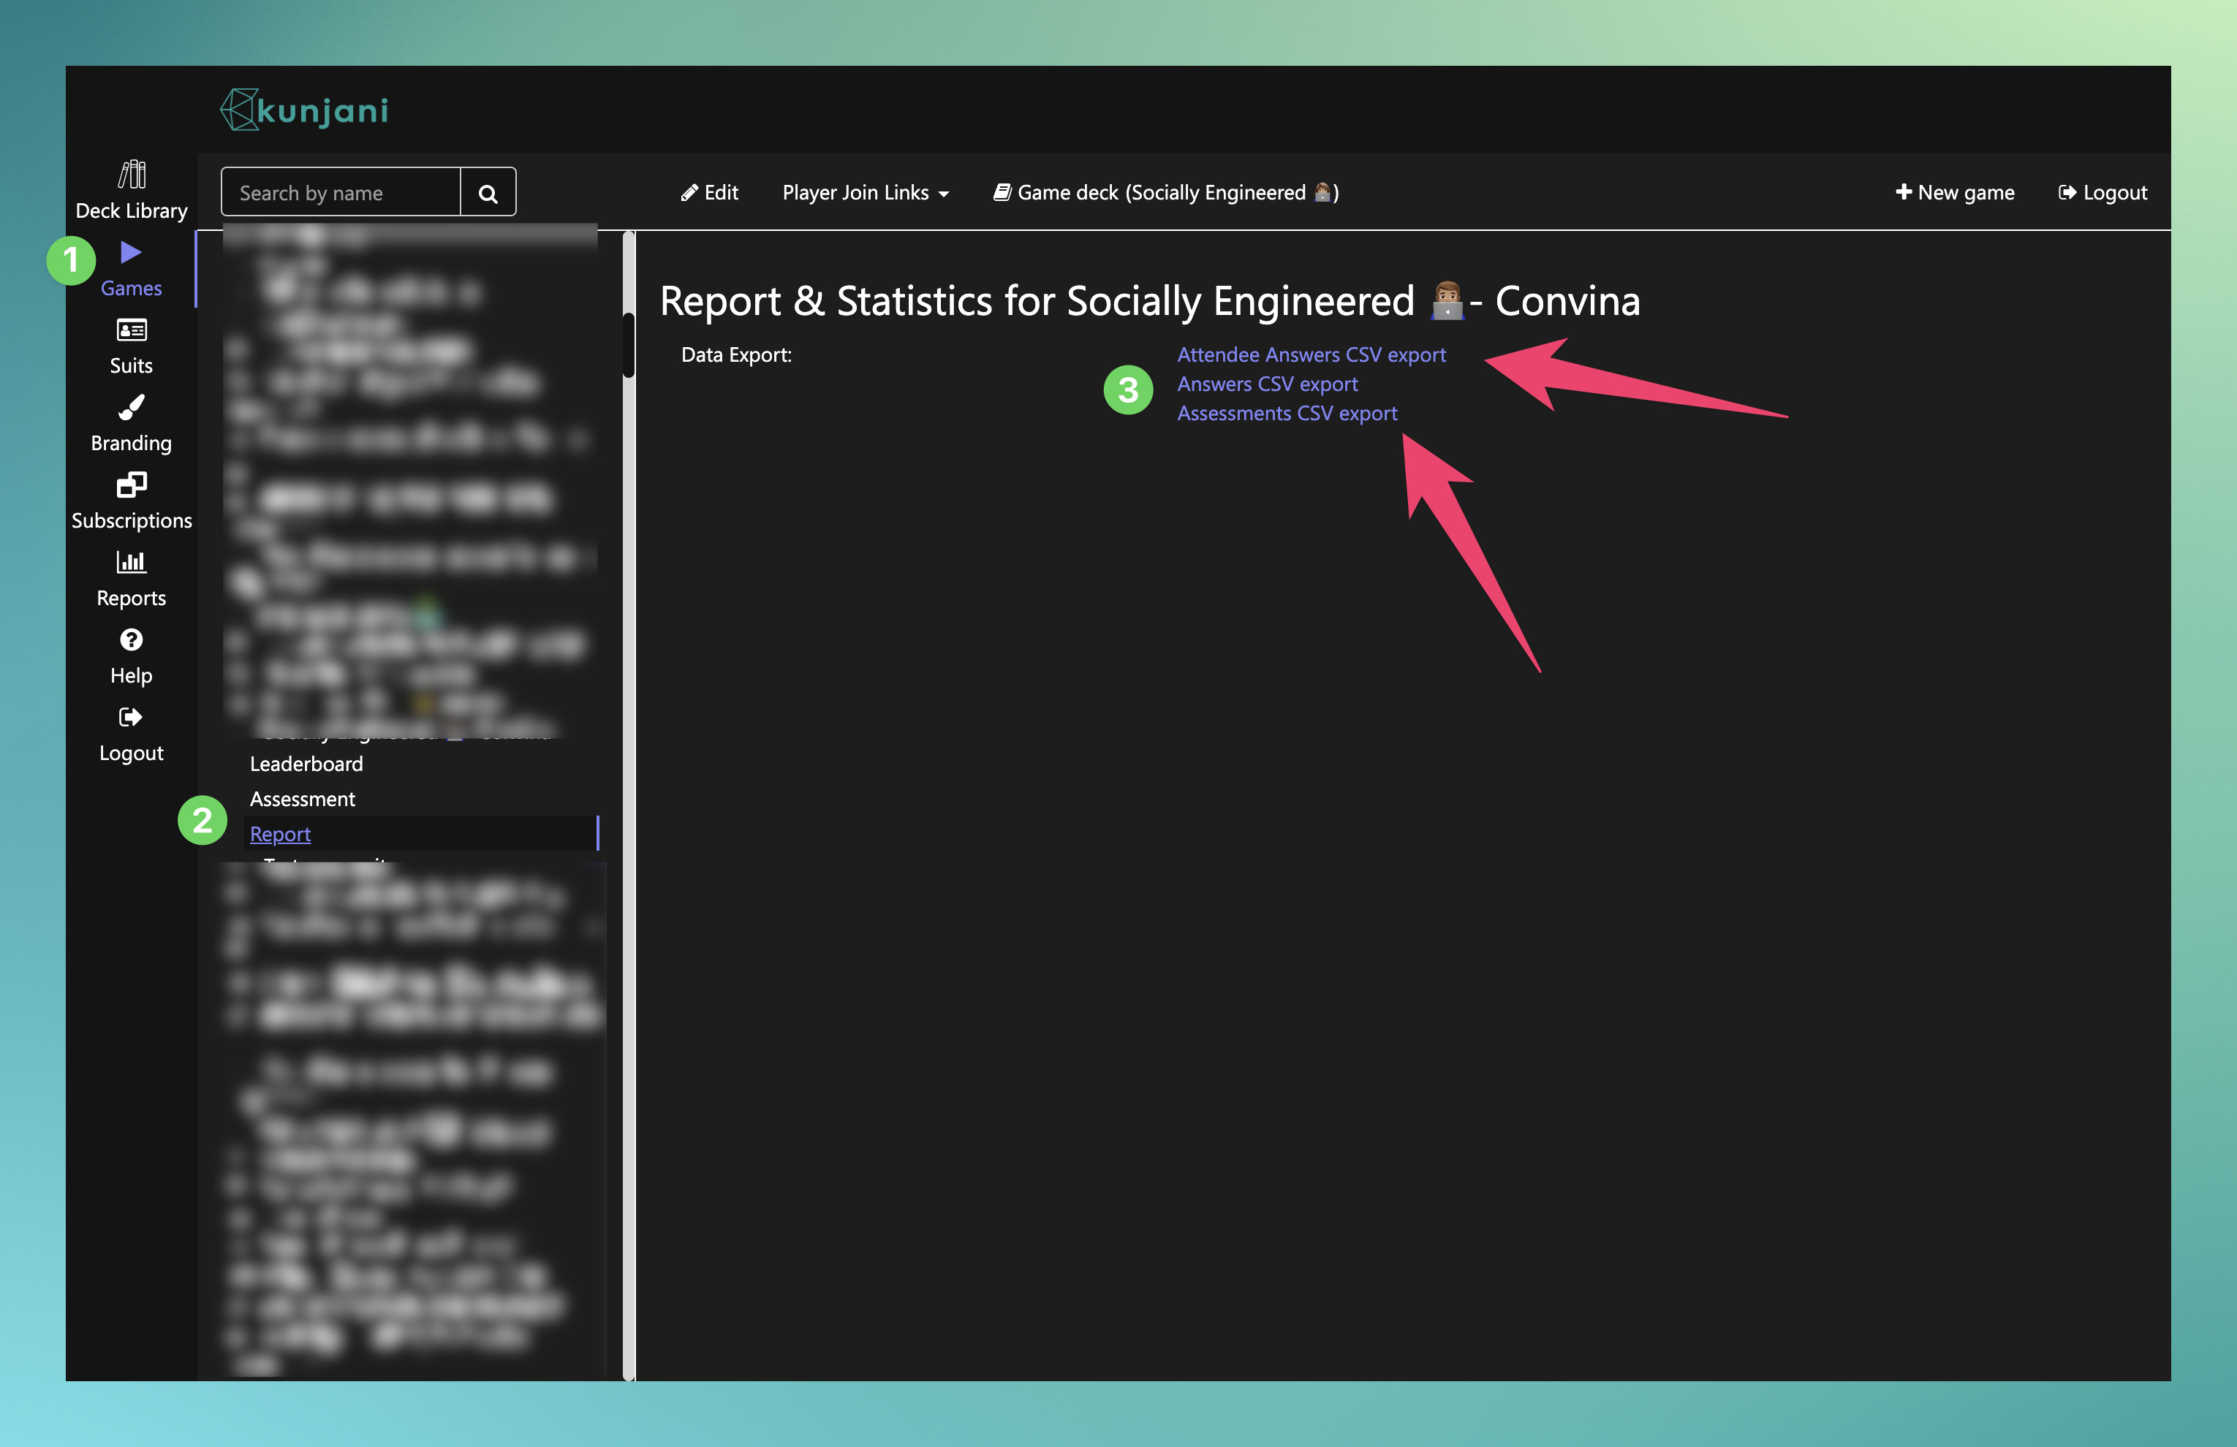Open the Branding paintbrush icon
Screen dimensions: 2237x1447
click(x=132, y=407)
